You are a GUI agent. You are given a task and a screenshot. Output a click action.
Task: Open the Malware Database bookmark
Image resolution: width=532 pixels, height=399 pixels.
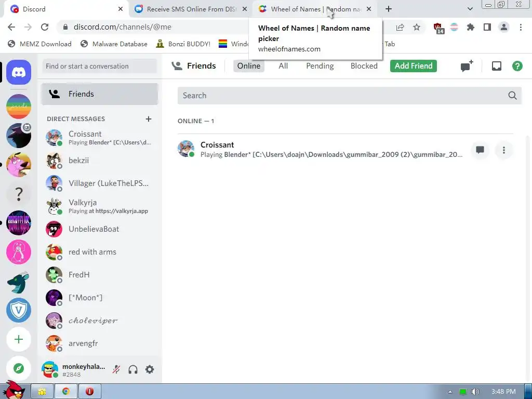[114, 44]
